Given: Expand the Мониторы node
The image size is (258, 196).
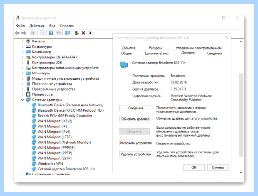Looking at the screenshot, I should tap(22, 73).
